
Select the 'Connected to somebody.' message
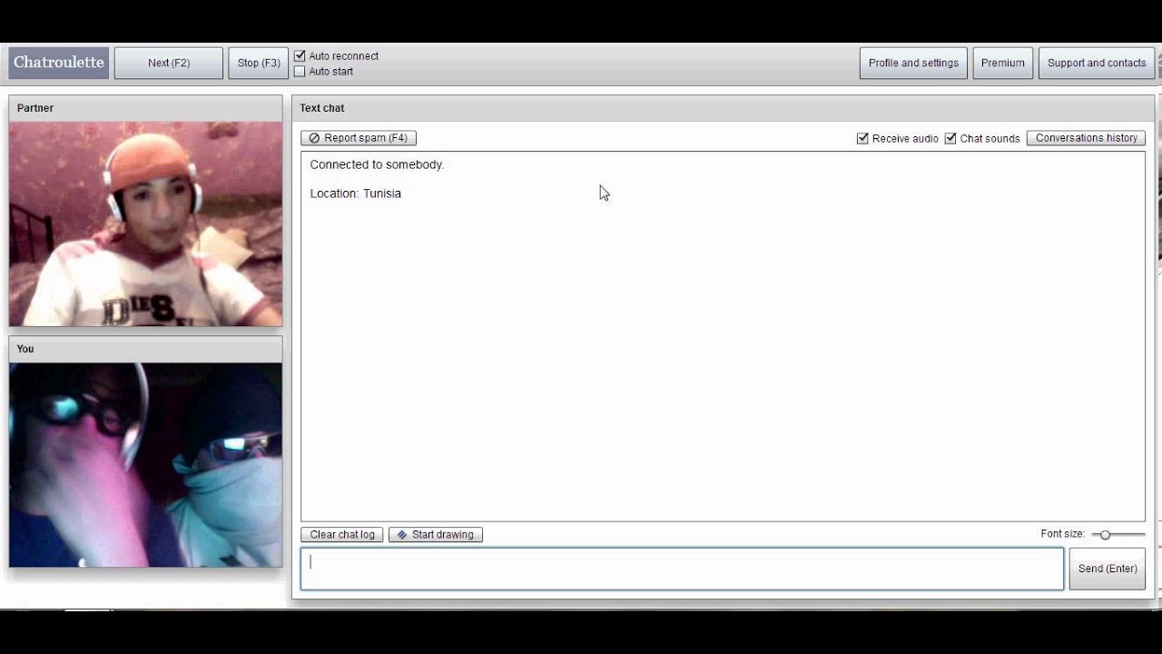(x=377, y=164)
